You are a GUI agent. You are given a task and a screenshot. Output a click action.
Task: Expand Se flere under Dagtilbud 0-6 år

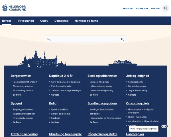55,95
